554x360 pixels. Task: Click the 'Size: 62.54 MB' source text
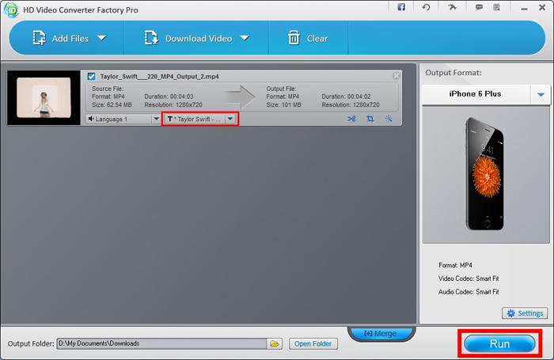[112, 105]
